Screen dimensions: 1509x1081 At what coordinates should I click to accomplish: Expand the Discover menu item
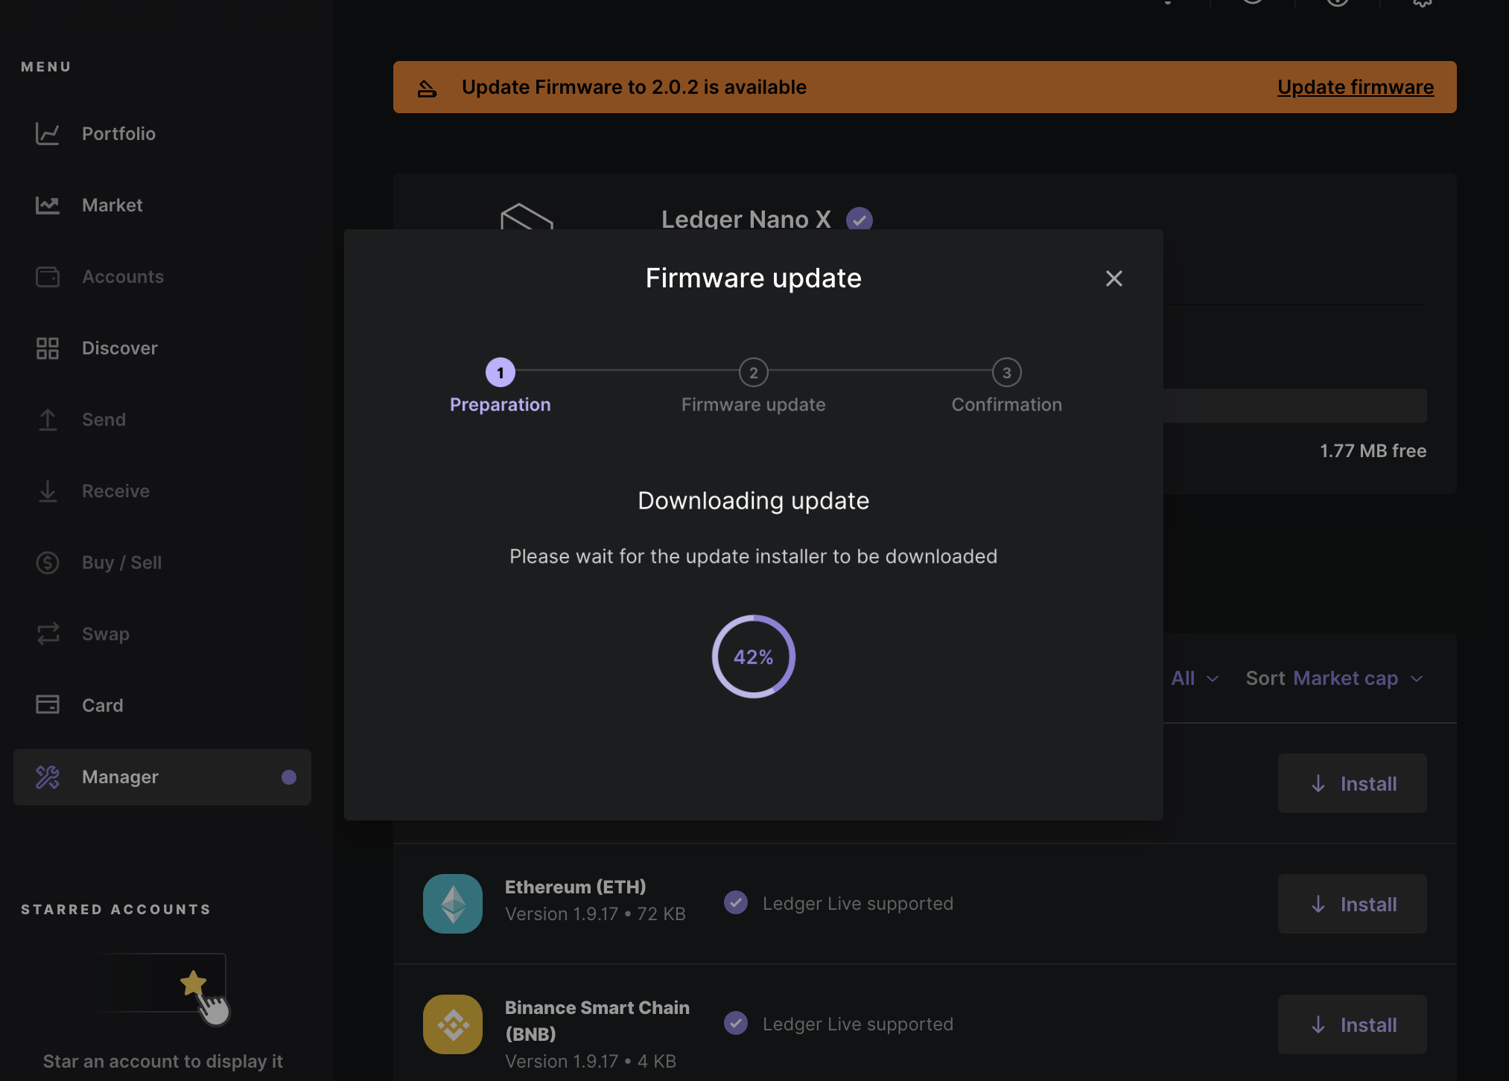pyautogui.click(x=119, y=346)
